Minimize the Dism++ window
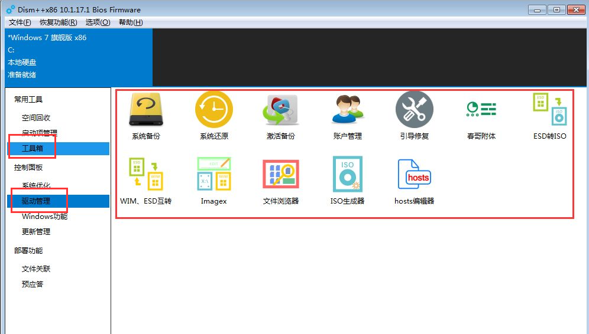The image size is (589, 334). 537,10
